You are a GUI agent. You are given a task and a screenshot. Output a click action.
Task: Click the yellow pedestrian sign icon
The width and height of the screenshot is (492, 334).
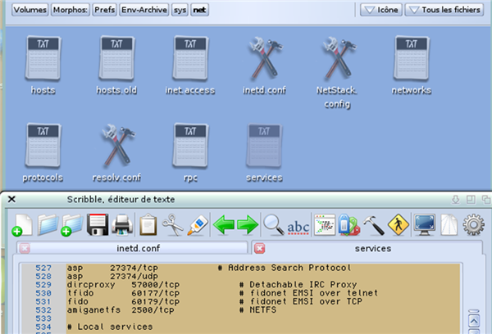[399, 224]
